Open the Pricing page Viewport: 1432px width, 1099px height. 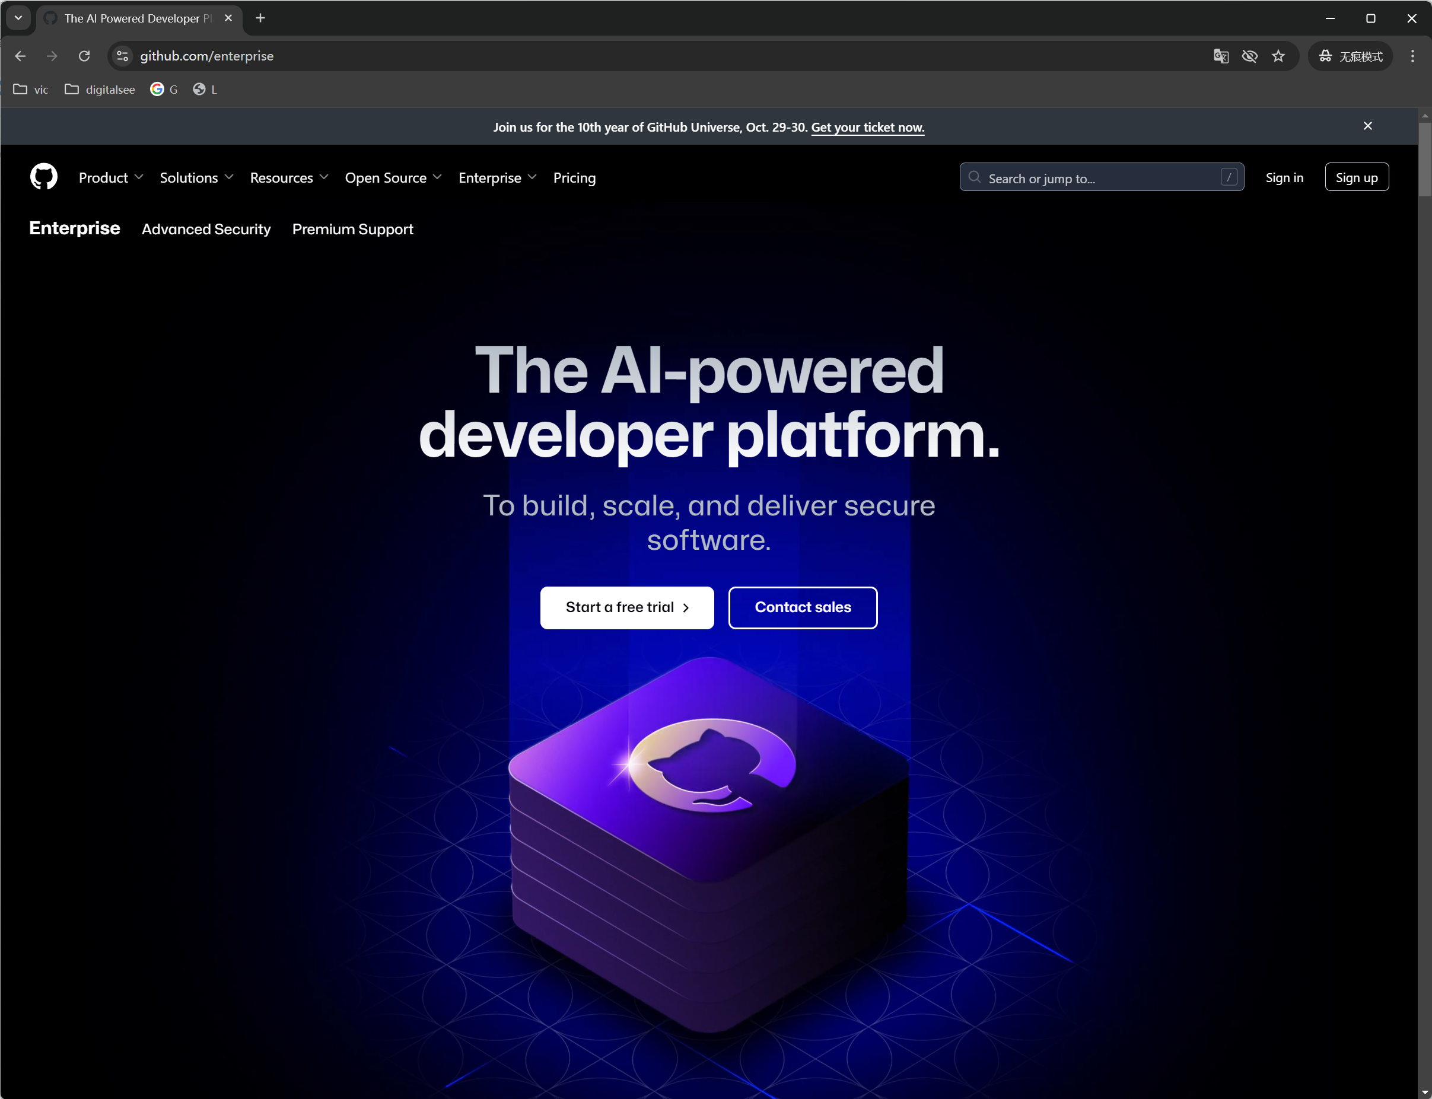[x=574, y=178]
